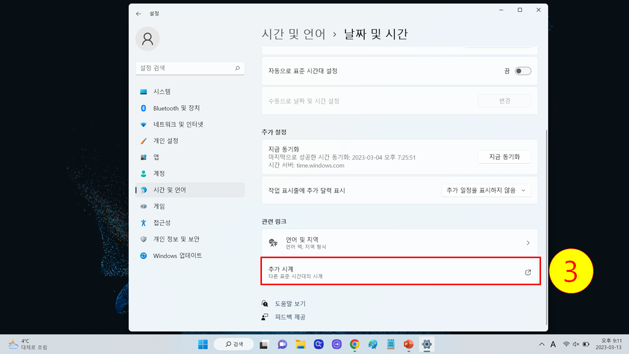
Task: Open 언어 및 지역 via its chevron
Action: pyautogui.click(x=528, y=242)
